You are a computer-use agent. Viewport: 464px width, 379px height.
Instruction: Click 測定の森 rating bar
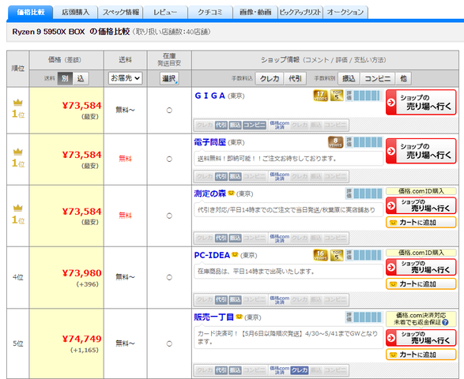click(x=364, y=193)
